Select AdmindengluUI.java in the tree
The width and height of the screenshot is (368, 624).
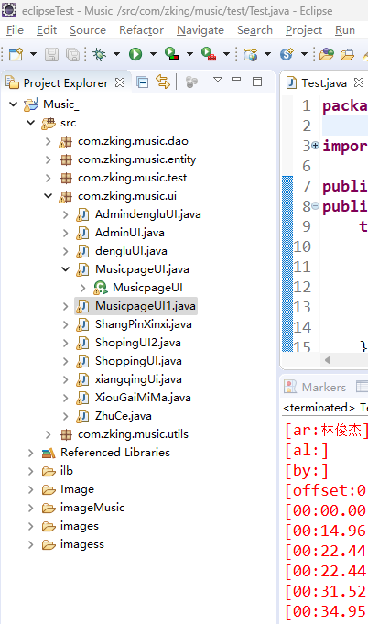pos(147,214)
